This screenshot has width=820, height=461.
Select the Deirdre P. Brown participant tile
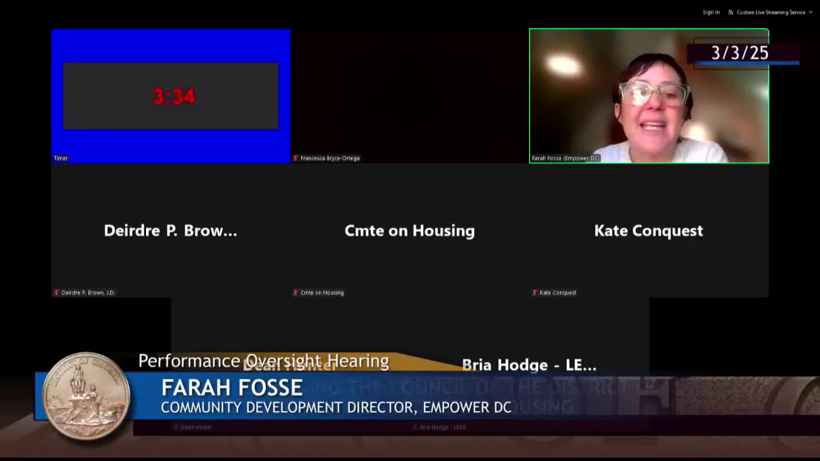[x=171, y=230]
